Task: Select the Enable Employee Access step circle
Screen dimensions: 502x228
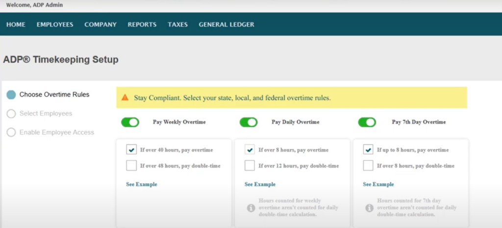Action: click(x=11, y=133)
